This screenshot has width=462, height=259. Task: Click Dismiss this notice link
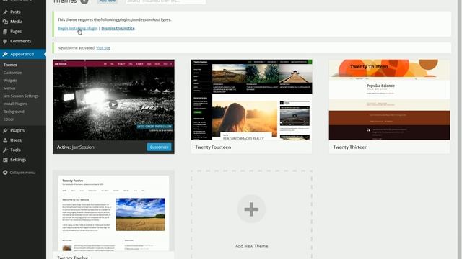tap(118, 29)
